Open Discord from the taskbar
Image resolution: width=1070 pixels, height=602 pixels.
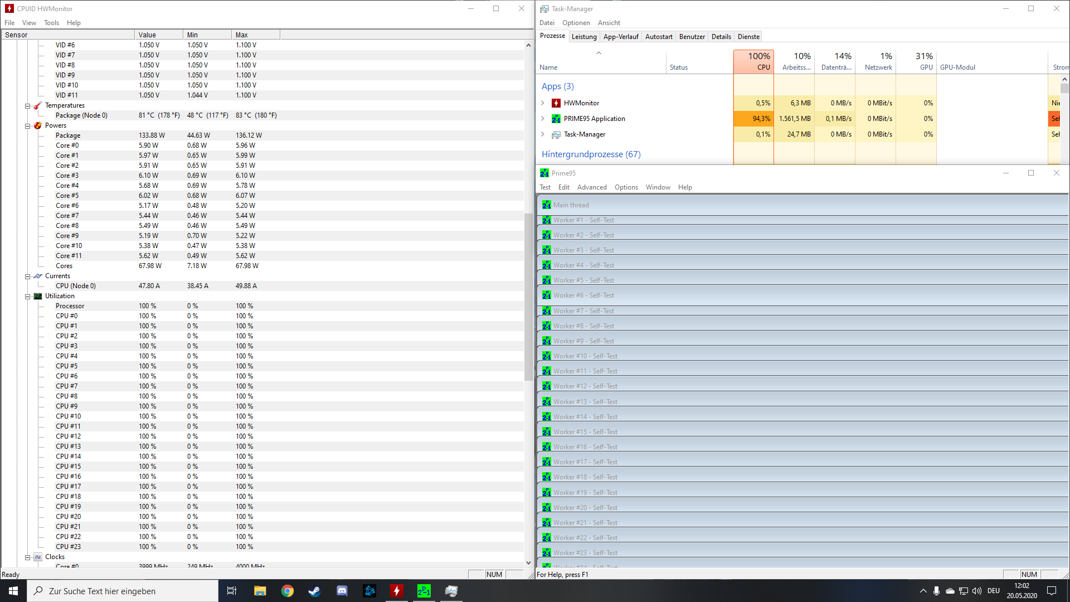pyautogui.click(x=342, y=591)
